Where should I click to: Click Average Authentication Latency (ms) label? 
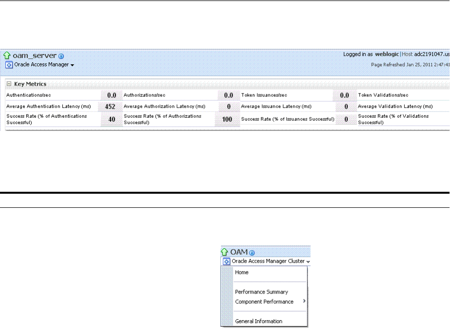49,106
